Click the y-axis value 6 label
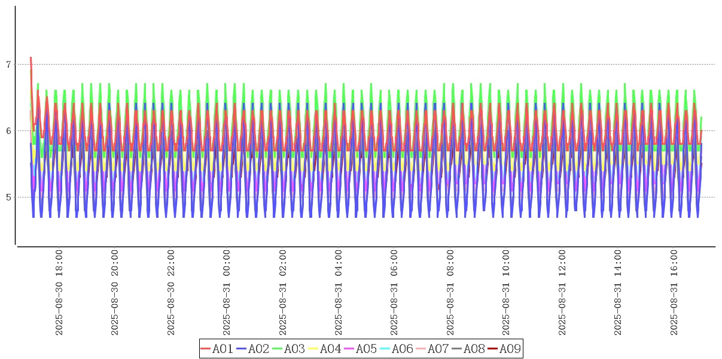722x359 pixels. tap(8, 130)
